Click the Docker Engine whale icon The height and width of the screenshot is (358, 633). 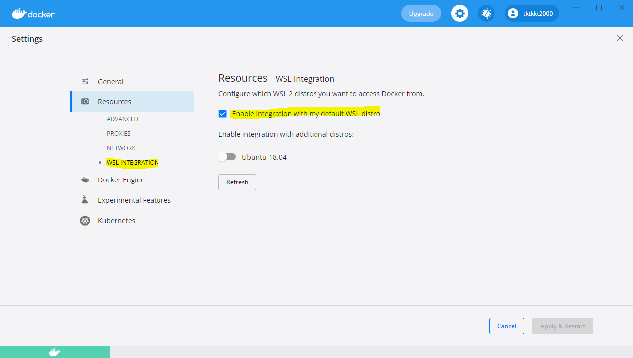pyautogui.click(x=85, y=180)
